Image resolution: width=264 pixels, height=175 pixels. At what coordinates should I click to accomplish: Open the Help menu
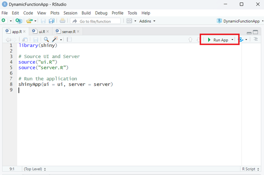pos(146,13)
